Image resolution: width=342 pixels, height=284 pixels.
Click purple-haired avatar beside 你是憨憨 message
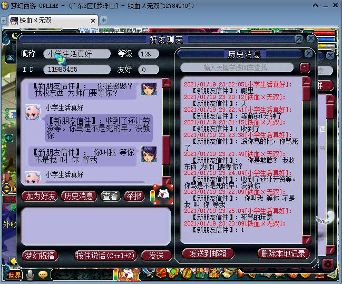[149, 89]
